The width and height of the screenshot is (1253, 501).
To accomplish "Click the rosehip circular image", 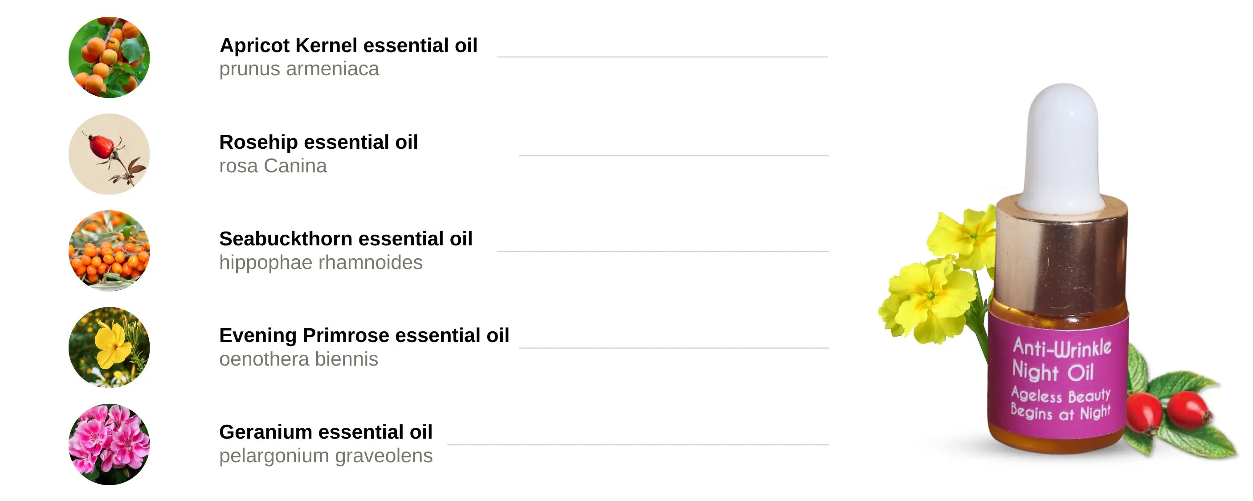I will pos(109,154).
